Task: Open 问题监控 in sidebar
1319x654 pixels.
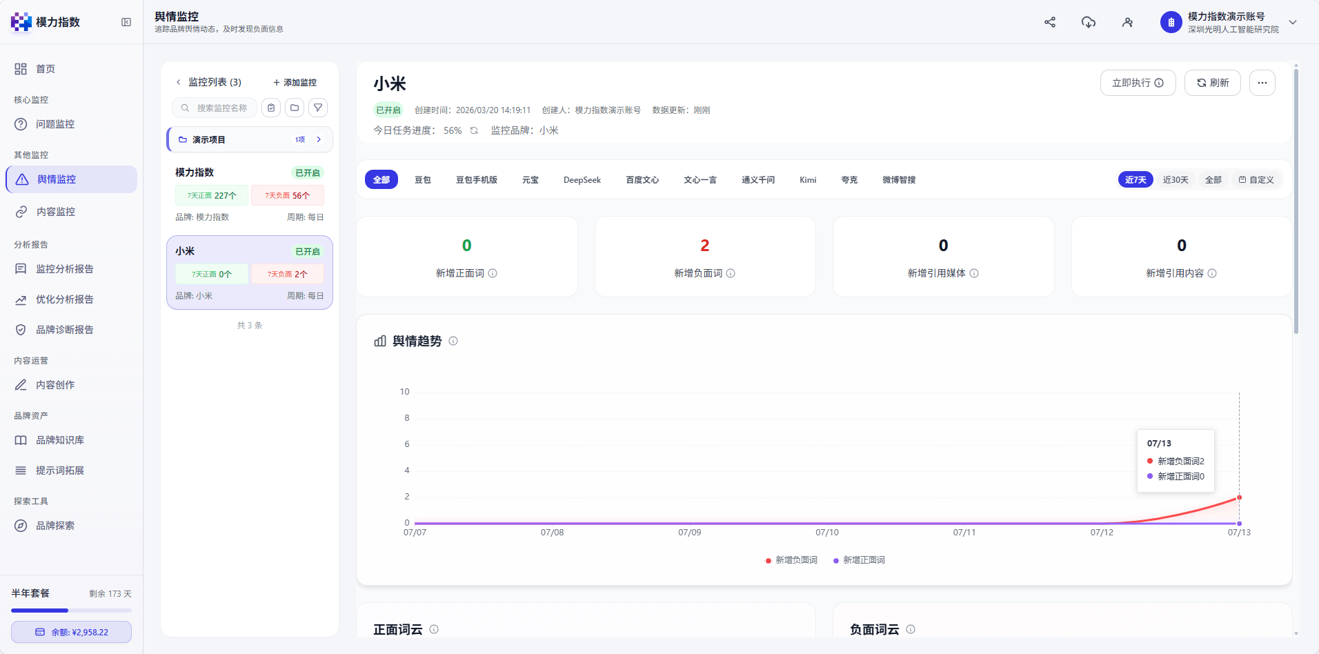Action: click(72, 124)
